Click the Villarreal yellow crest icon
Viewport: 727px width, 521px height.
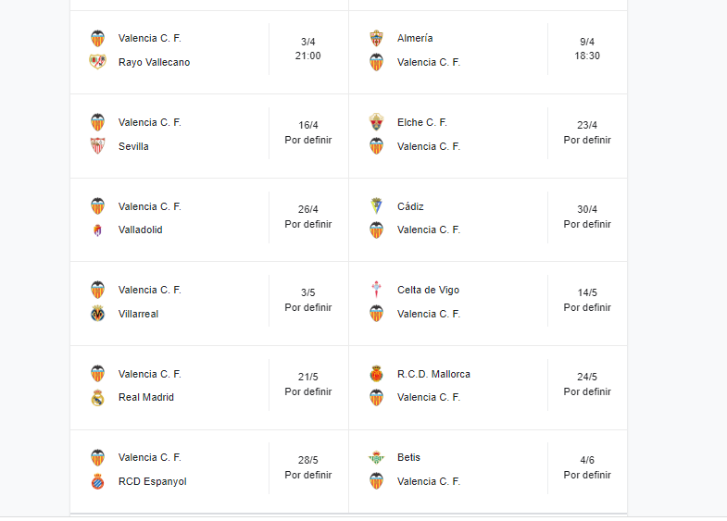coord(98,314)
